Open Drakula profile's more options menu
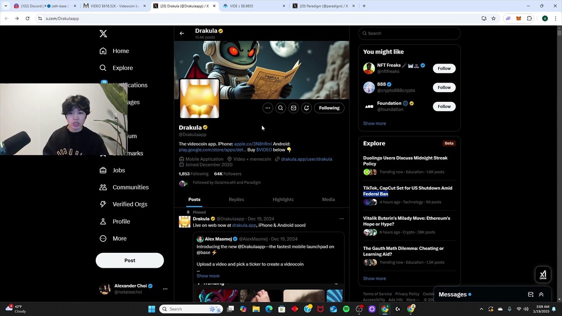The image size is (562, 316). click(267, 108)
